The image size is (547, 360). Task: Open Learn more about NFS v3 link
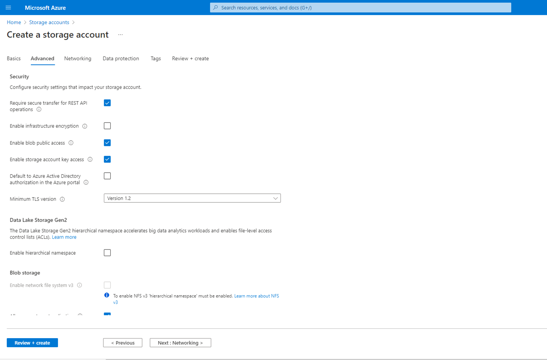coord(256,296)
